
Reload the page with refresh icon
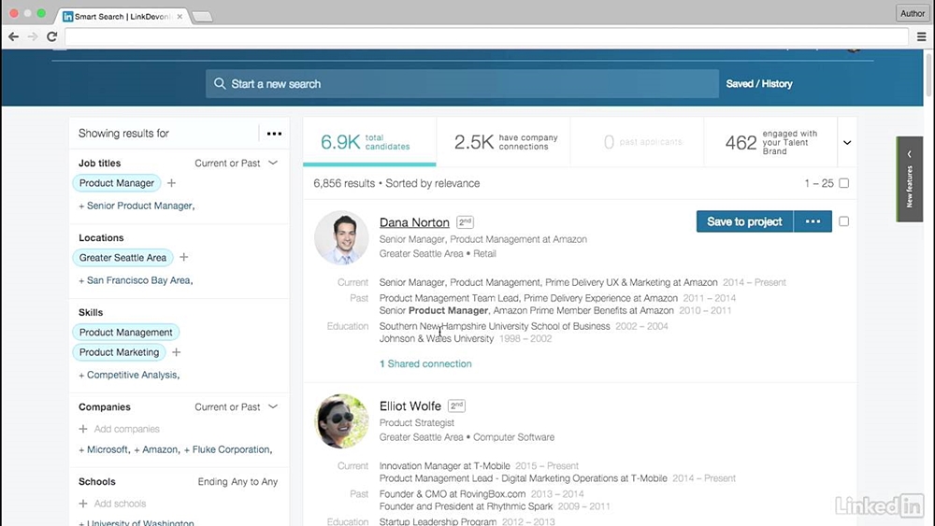51,36
